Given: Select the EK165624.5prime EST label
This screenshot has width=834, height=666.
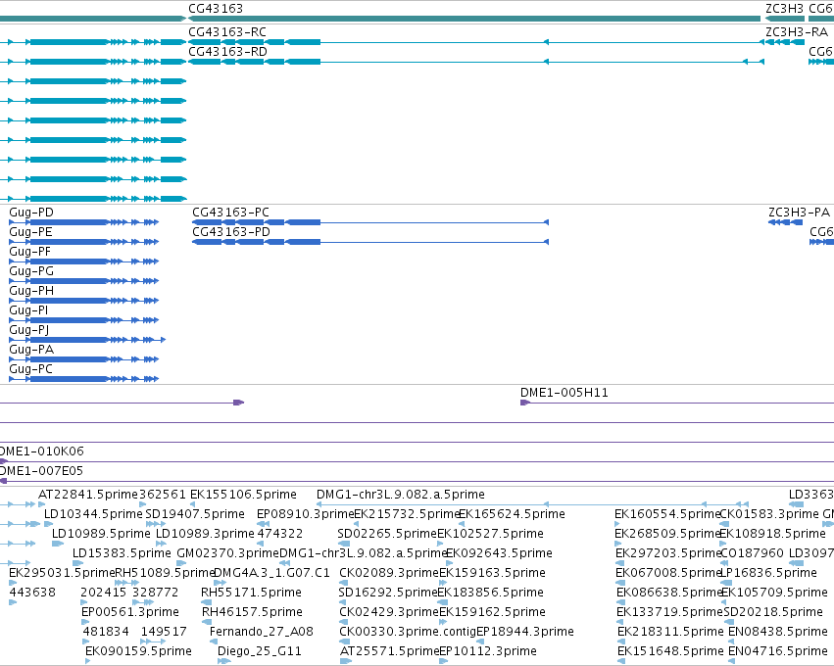Looking at the screenshot, I should [512, 514].
